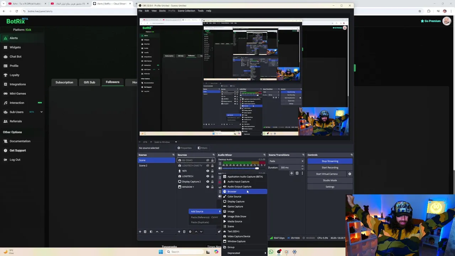Click Studio Mode button in OBS
The height and width of the screenshot is (256, 455).
pos(330,180)
